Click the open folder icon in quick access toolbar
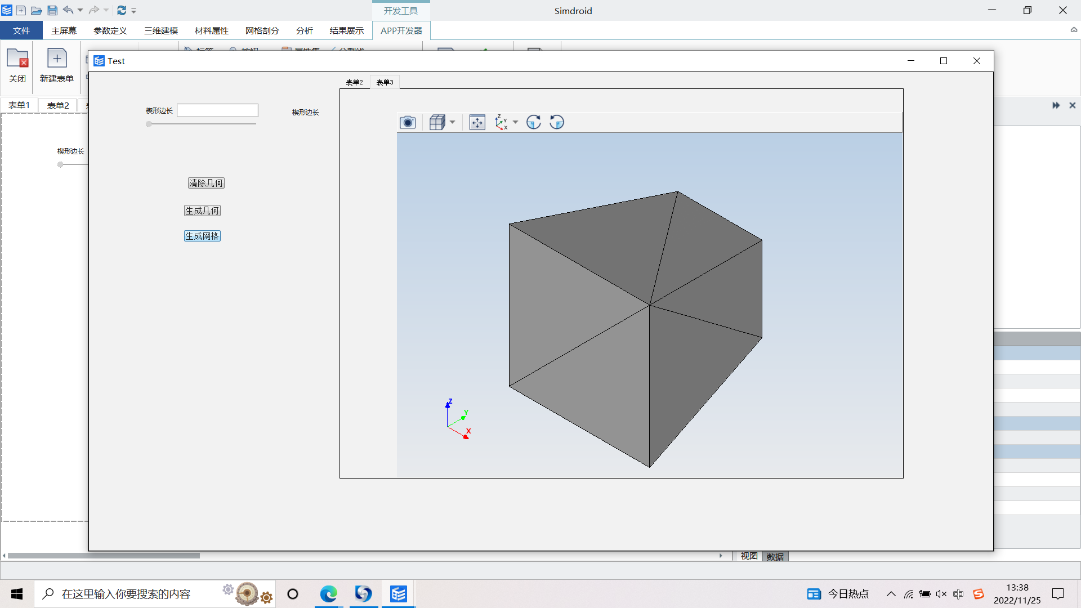The width and height of the screenshot is (1081, 608). coord(36,10)
